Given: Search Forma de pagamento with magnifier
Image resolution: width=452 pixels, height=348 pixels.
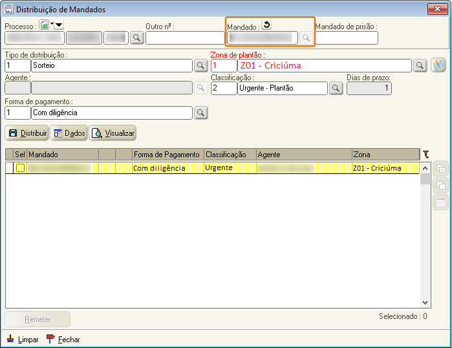Looking at the screenshot, I should pos(200,113).
